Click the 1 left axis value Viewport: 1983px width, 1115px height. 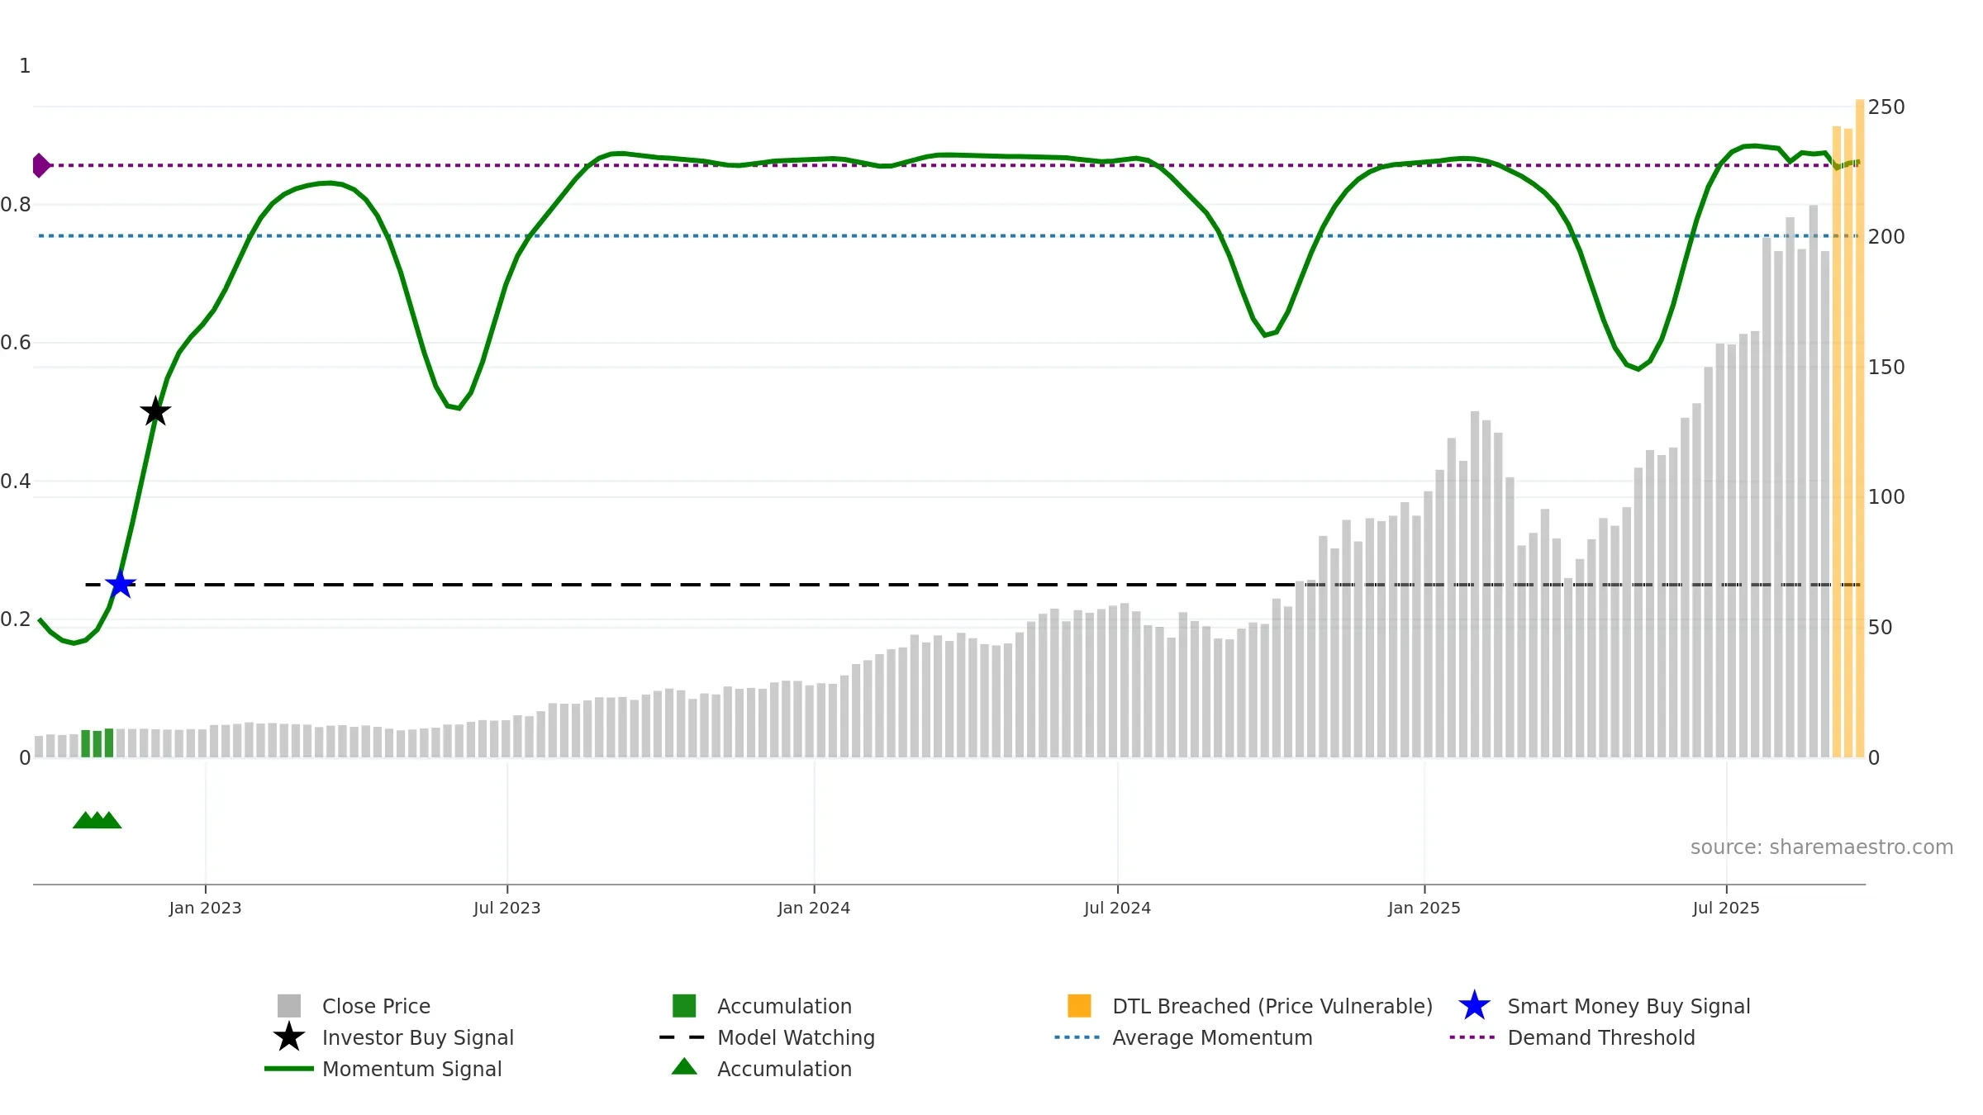click(25, 66)
